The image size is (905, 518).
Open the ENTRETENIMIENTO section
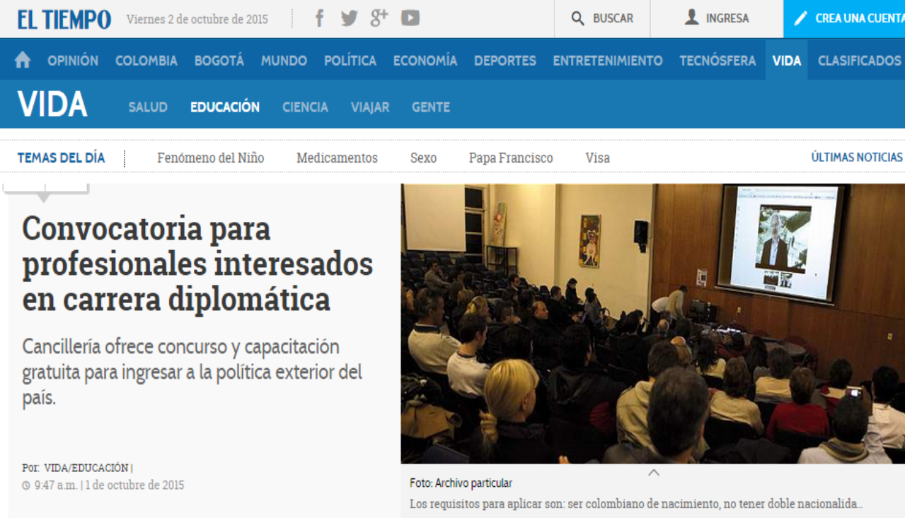click(608, 61)
